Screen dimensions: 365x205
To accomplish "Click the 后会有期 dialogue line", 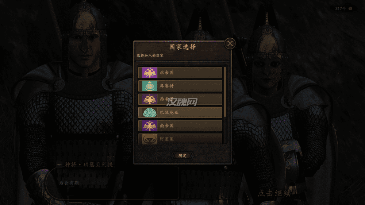I will click(x=69, y=183).
